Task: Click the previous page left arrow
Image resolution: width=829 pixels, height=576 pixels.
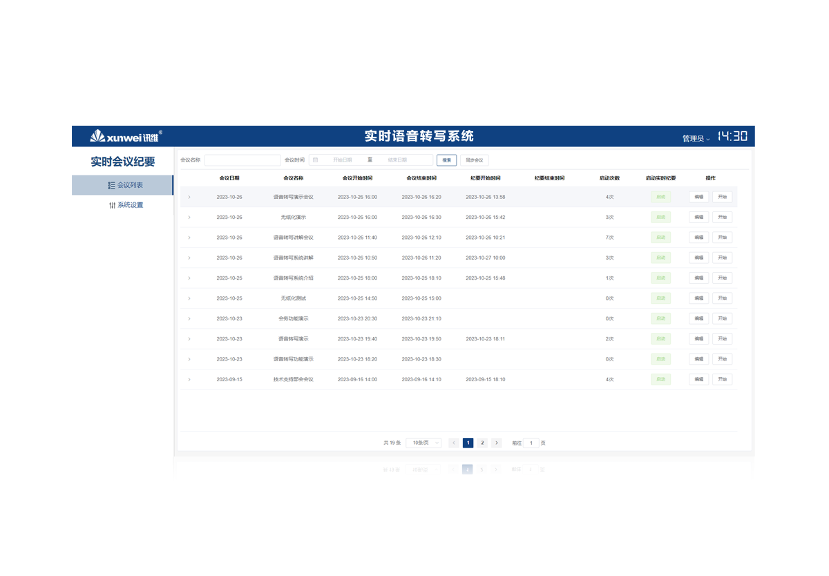Action: click(454, 443)
